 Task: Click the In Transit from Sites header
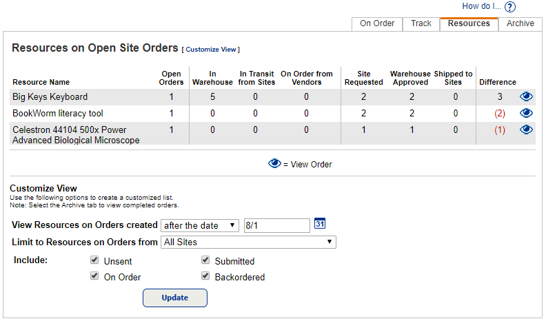click(x=256, y=78)
